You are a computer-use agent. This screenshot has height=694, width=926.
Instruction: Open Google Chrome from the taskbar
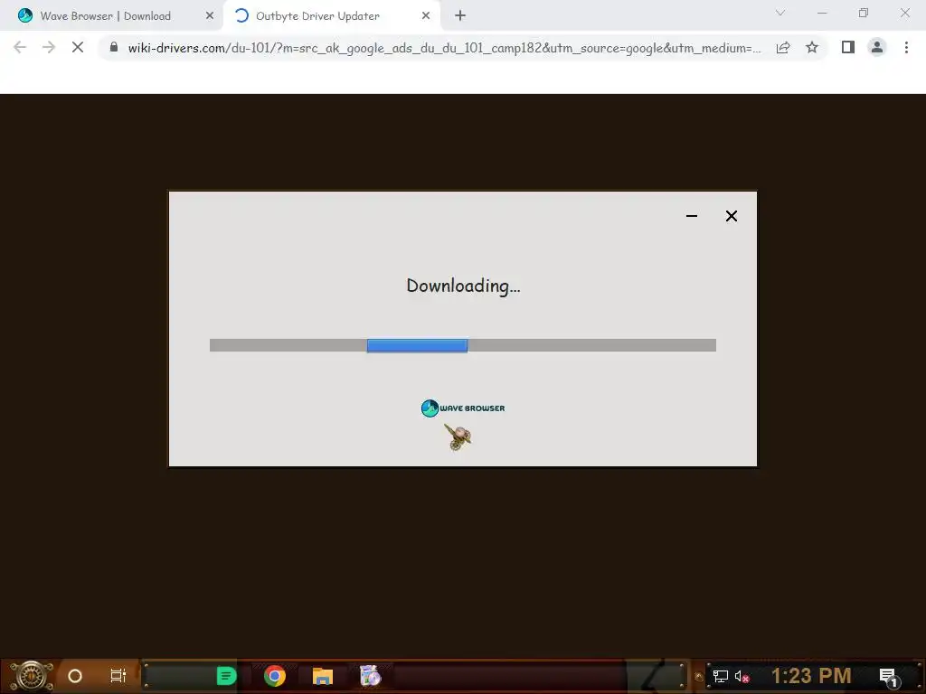[275, 676]
